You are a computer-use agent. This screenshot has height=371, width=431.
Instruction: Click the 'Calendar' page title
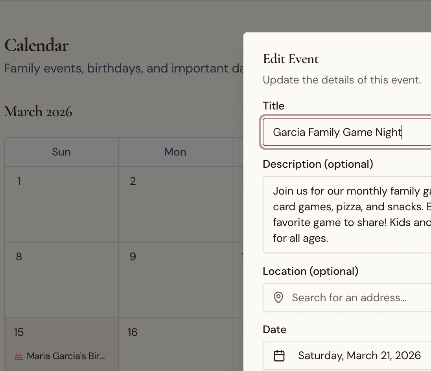click(x=36, y=45)
